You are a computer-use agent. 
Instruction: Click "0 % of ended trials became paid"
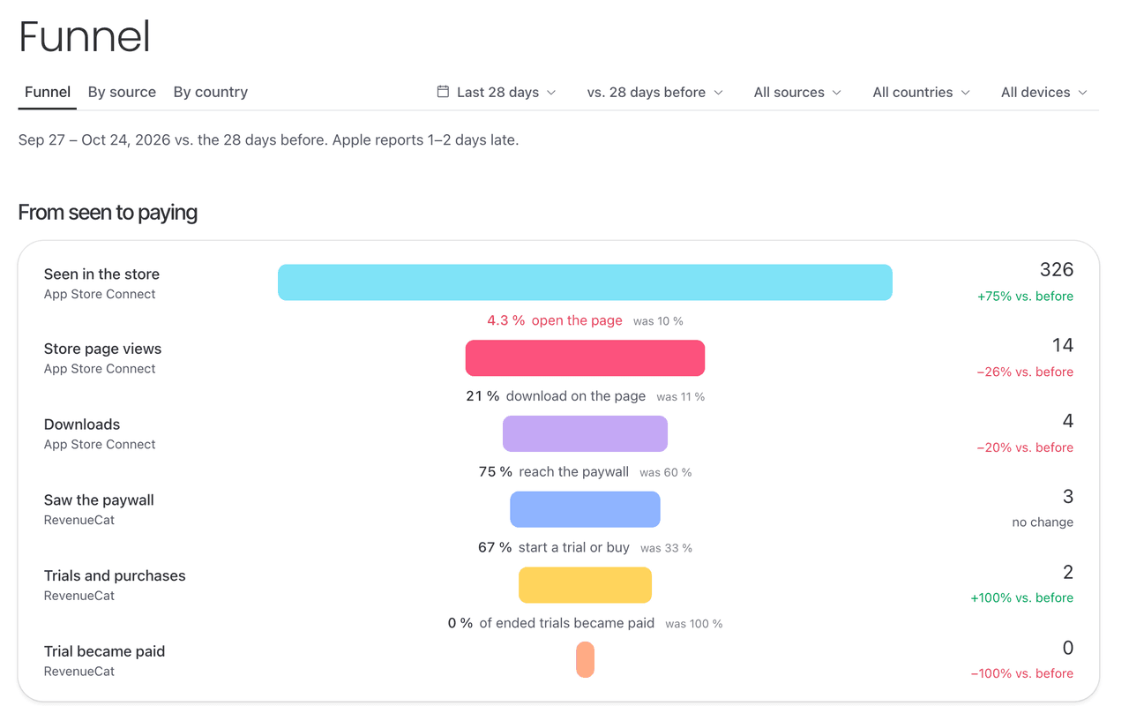tap(551, 623)
